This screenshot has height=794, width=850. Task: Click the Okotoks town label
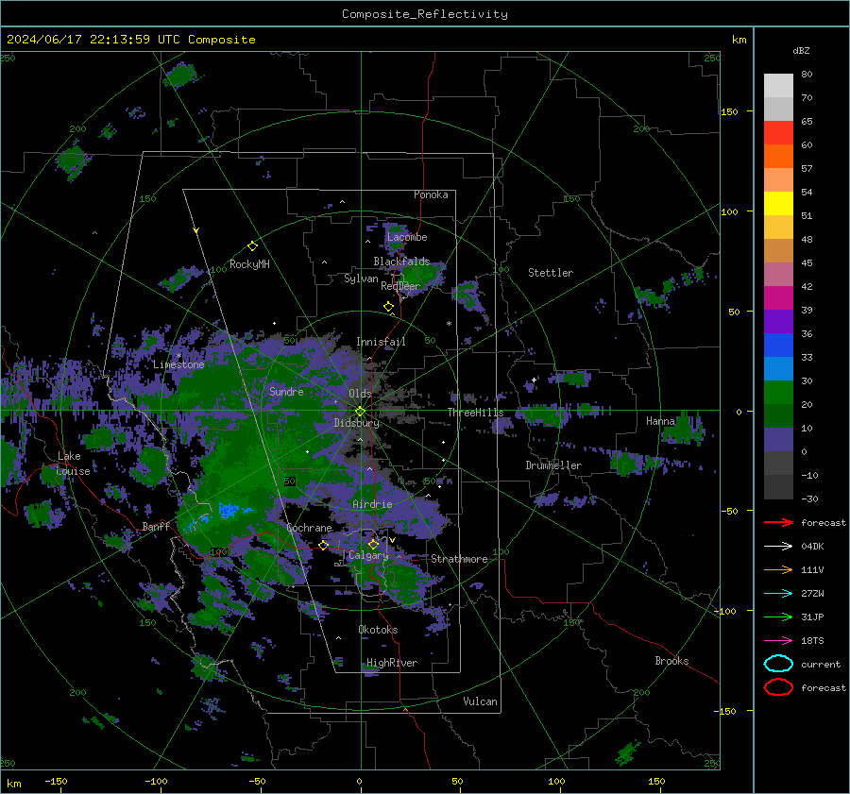(378, 630)
